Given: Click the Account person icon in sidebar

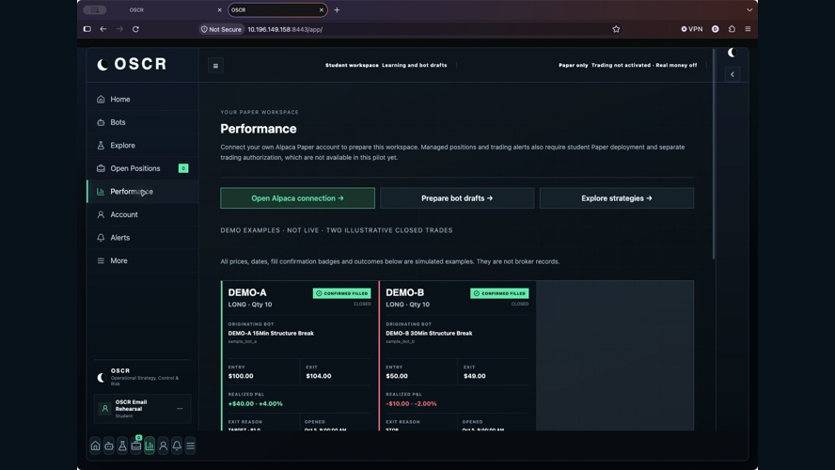Looking at the screenshot, I should pos(101,214).
